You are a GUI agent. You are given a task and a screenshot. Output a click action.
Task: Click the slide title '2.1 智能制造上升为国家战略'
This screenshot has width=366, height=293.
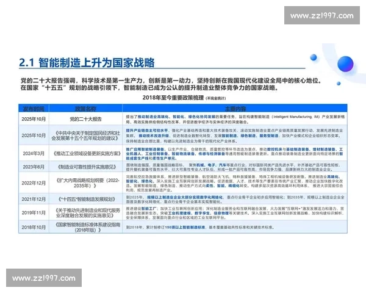[87, 63]
